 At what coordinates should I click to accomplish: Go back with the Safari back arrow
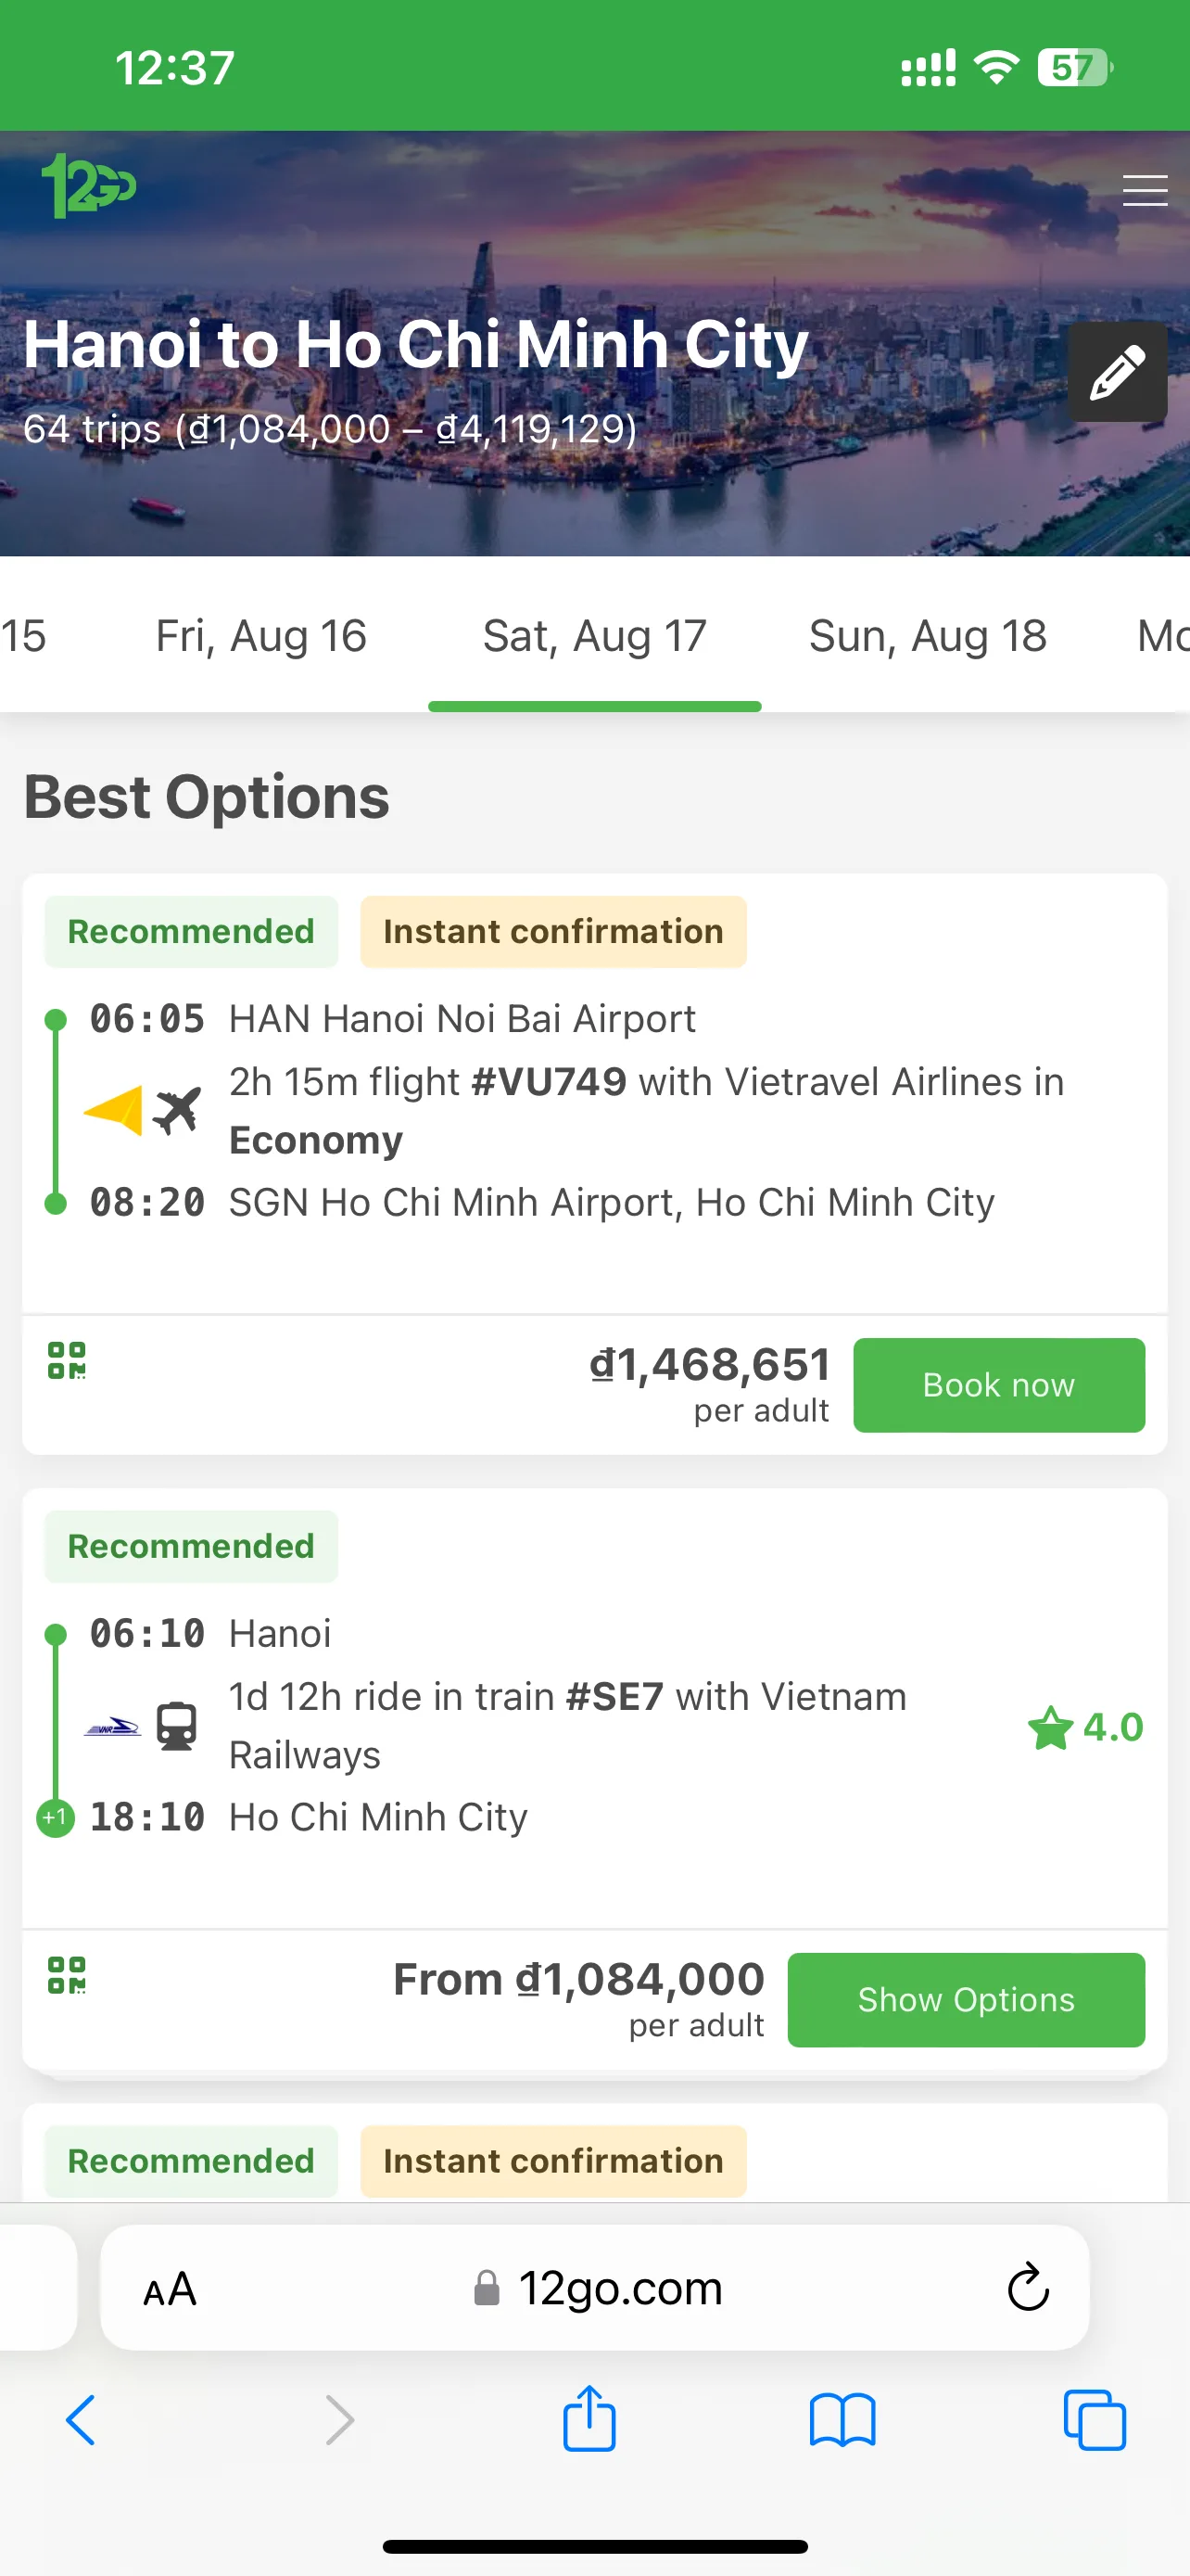[x=81, y=2420]
